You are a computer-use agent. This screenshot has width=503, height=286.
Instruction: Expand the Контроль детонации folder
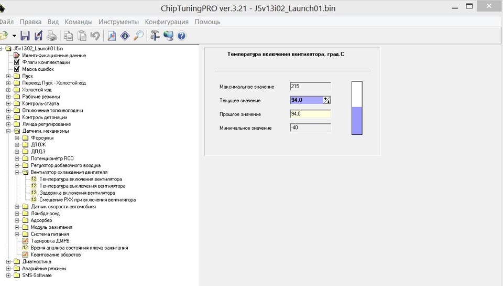[8, 118]
